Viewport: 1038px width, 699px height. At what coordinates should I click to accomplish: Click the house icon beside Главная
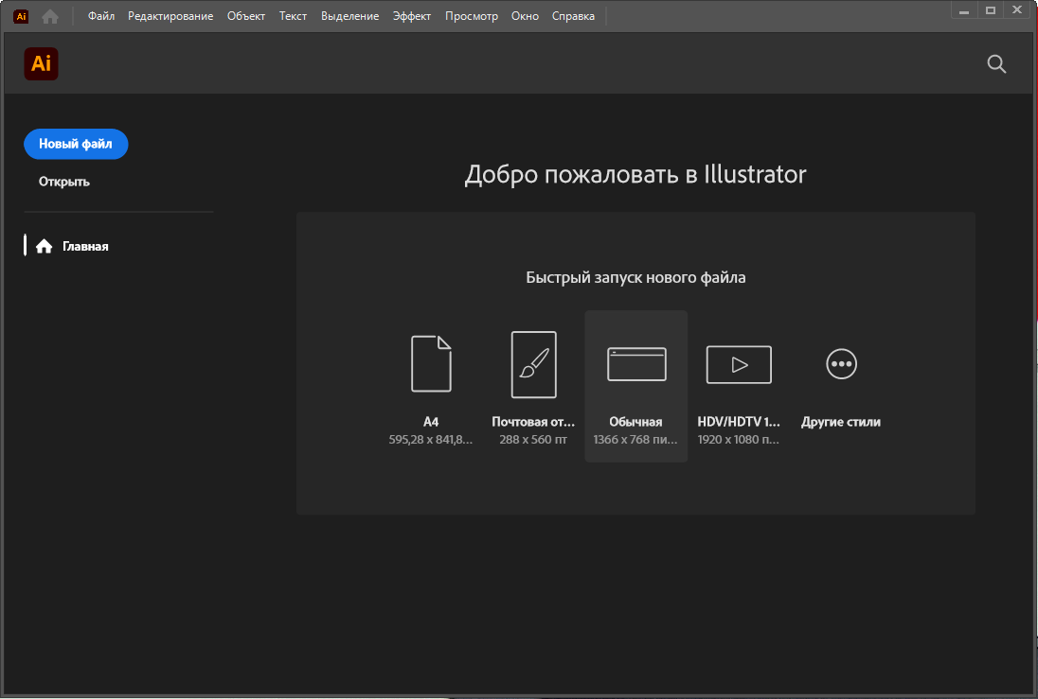45,246
